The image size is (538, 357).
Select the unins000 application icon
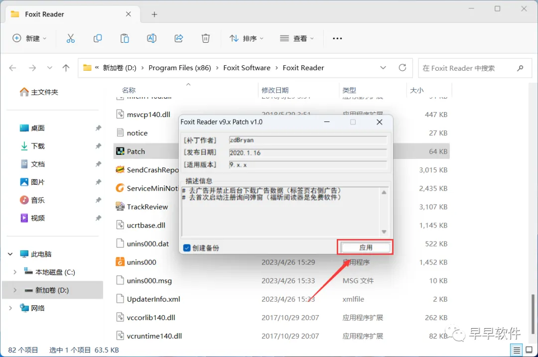pyautogui.click(x=120, y=262)
